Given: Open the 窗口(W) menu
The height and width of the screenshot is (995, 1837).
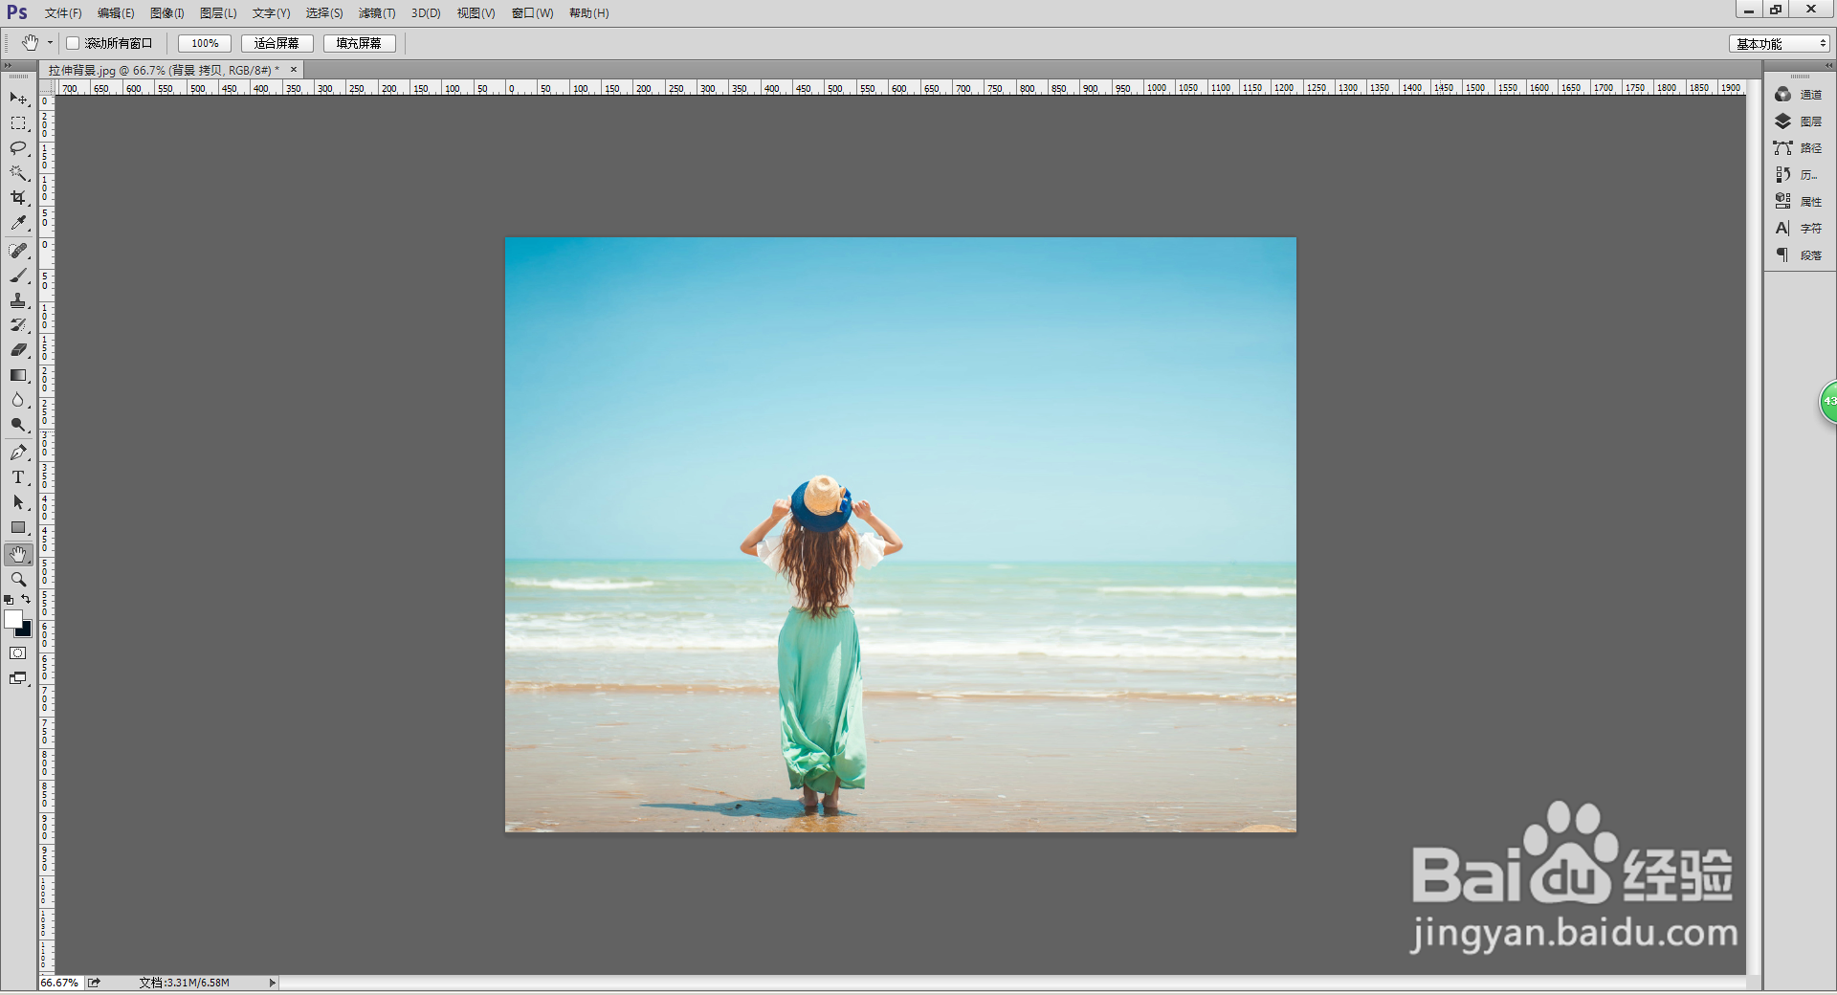Looking at the screenshot, I should click(x=532, y=13).
